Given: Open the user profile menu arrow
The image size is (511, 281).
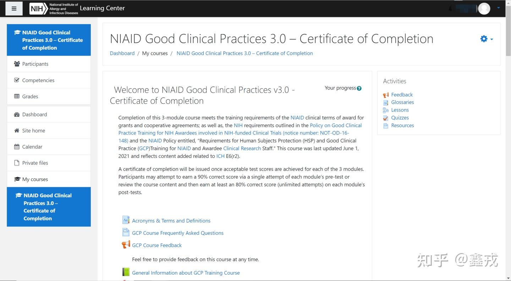Looking at the screenshot, I should click(499, 8).
